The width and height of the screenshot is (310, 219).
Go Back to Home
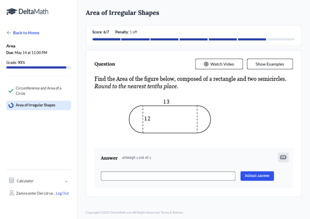pos(26,33)
